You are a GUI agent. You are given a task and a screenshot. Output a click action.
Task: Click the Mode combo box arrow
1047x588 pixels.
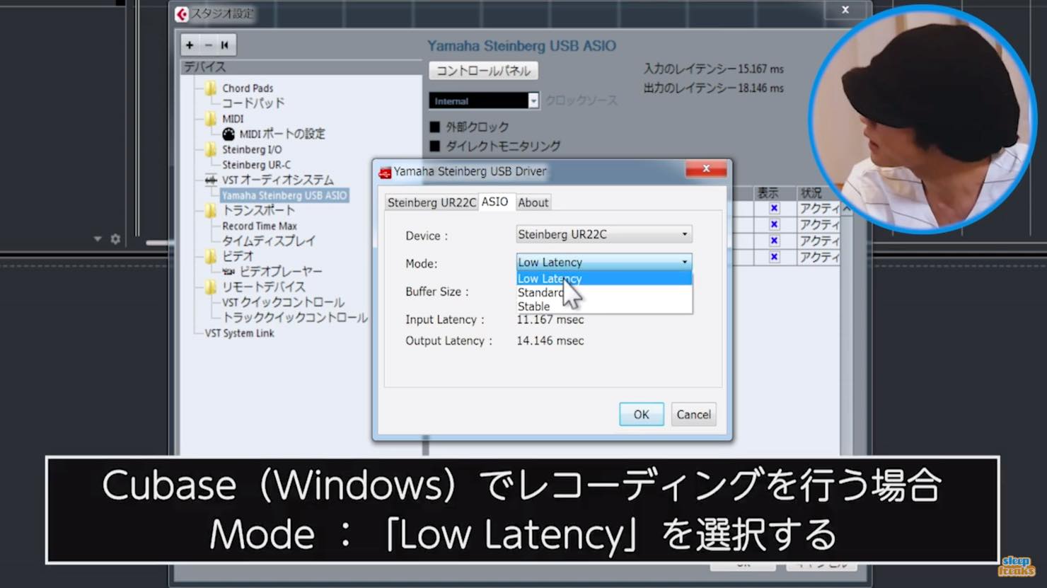(684, 262)
